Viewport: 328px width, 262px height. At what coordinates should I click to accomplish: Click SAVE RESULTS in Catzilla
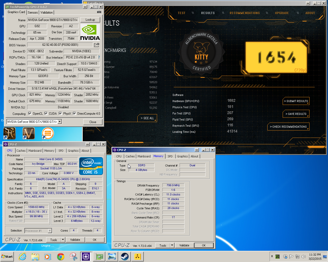(x=296, y=114)
